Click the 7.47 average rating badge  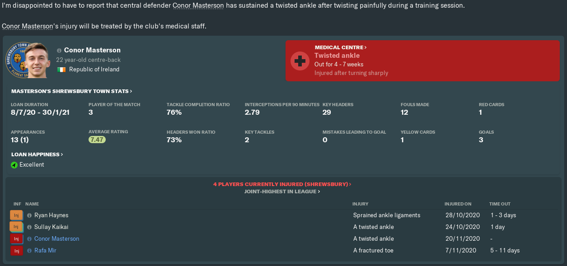(x=97, y=140)
